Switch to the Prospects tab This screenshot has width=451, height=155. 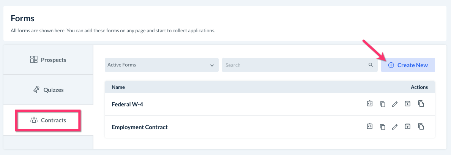click(48, 60)
